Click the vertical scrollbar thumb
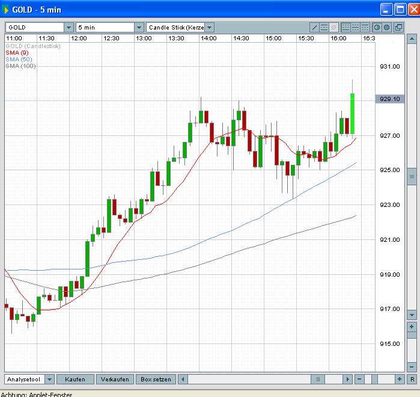The image size is (420, 397). point(412,176)
